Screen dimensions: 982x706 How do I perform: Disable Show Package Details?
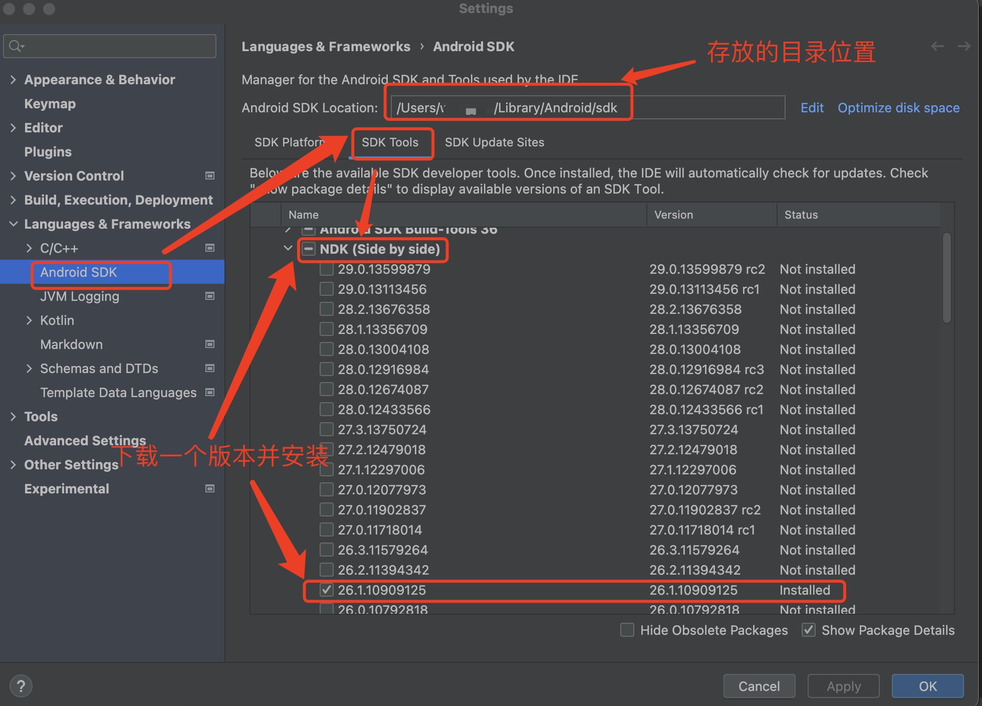(x=809, y=630)
